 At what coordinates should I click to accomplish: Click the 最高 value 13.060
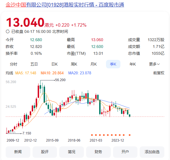97,40
